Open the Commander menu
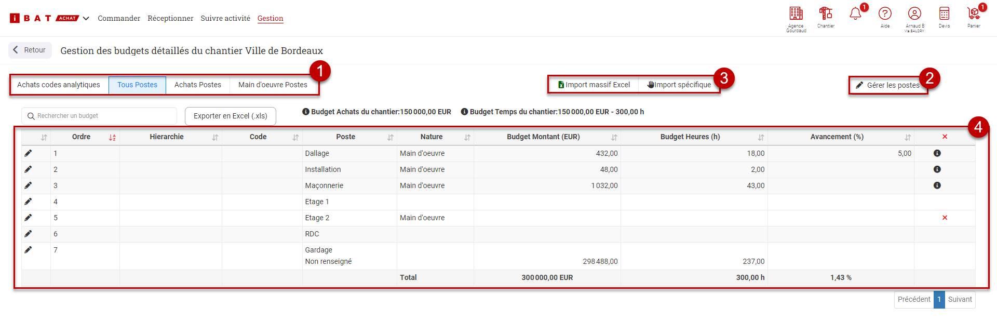Image resolution: width=997 pixels, height=320 pixels. click(119, 18)
